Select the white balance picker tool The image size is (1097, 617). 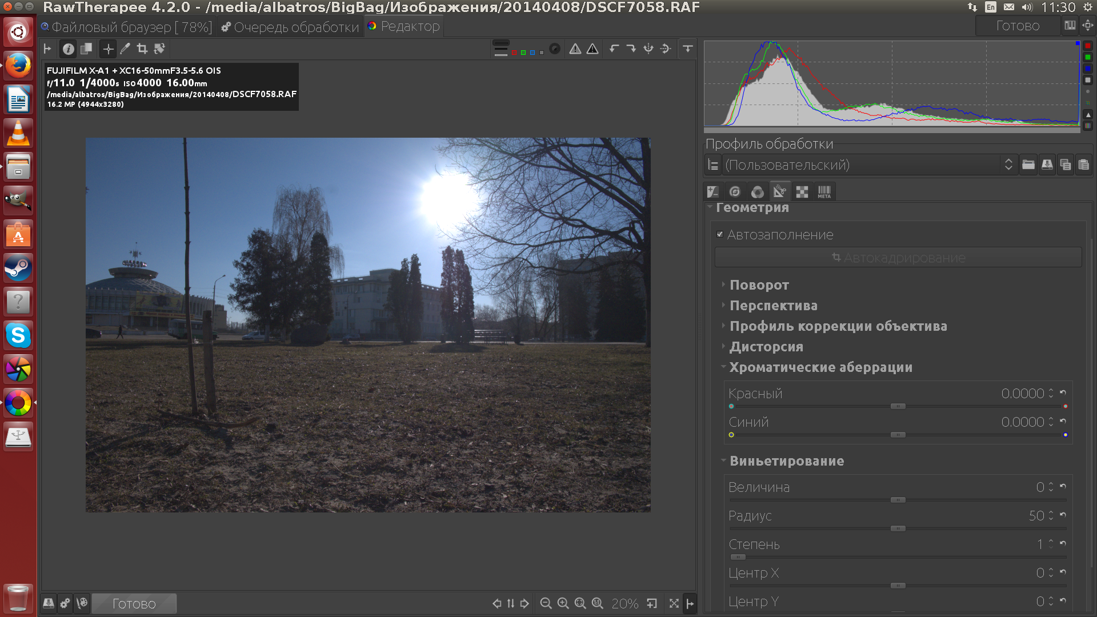point(125,49)
